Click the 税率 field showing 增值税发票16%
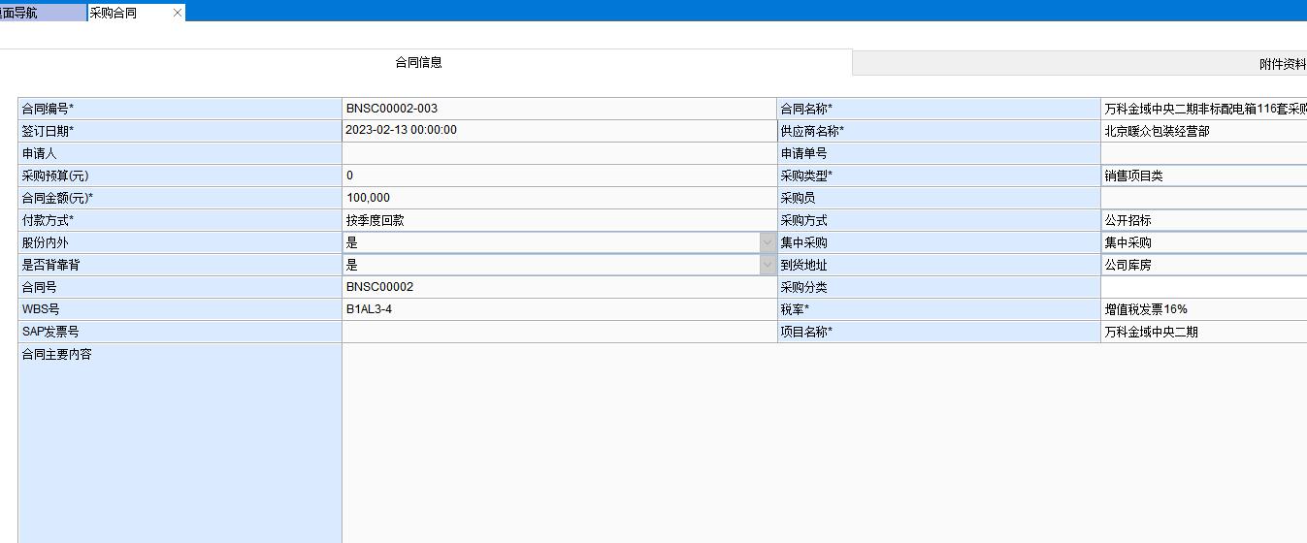The height and width of the screenshot is (543, 1307). point(1203,309)
